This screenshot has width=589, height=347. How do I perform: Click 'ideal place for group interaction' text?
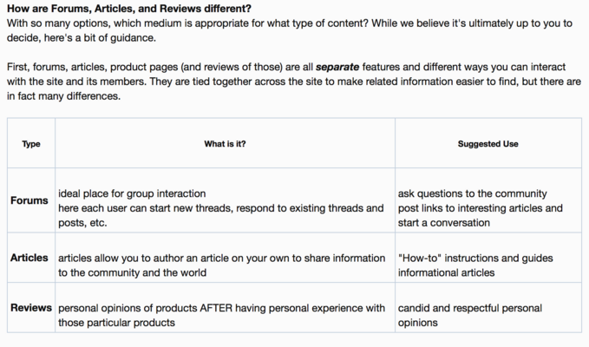click(132, 193)
